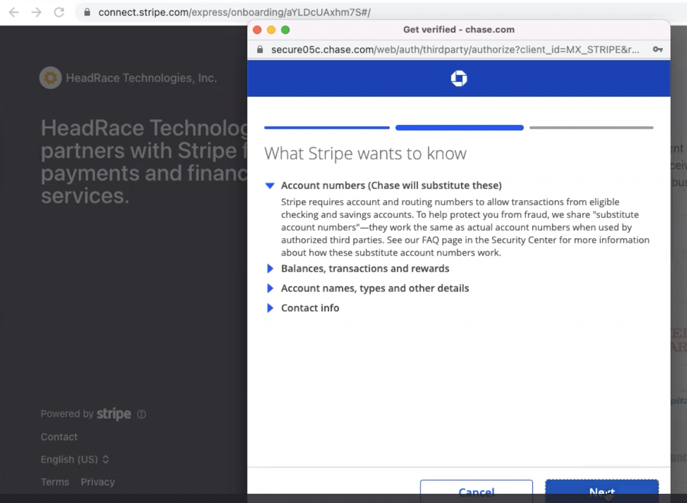687x503 pixels.
Task: Click the second progress step bar
Action: 459,128
